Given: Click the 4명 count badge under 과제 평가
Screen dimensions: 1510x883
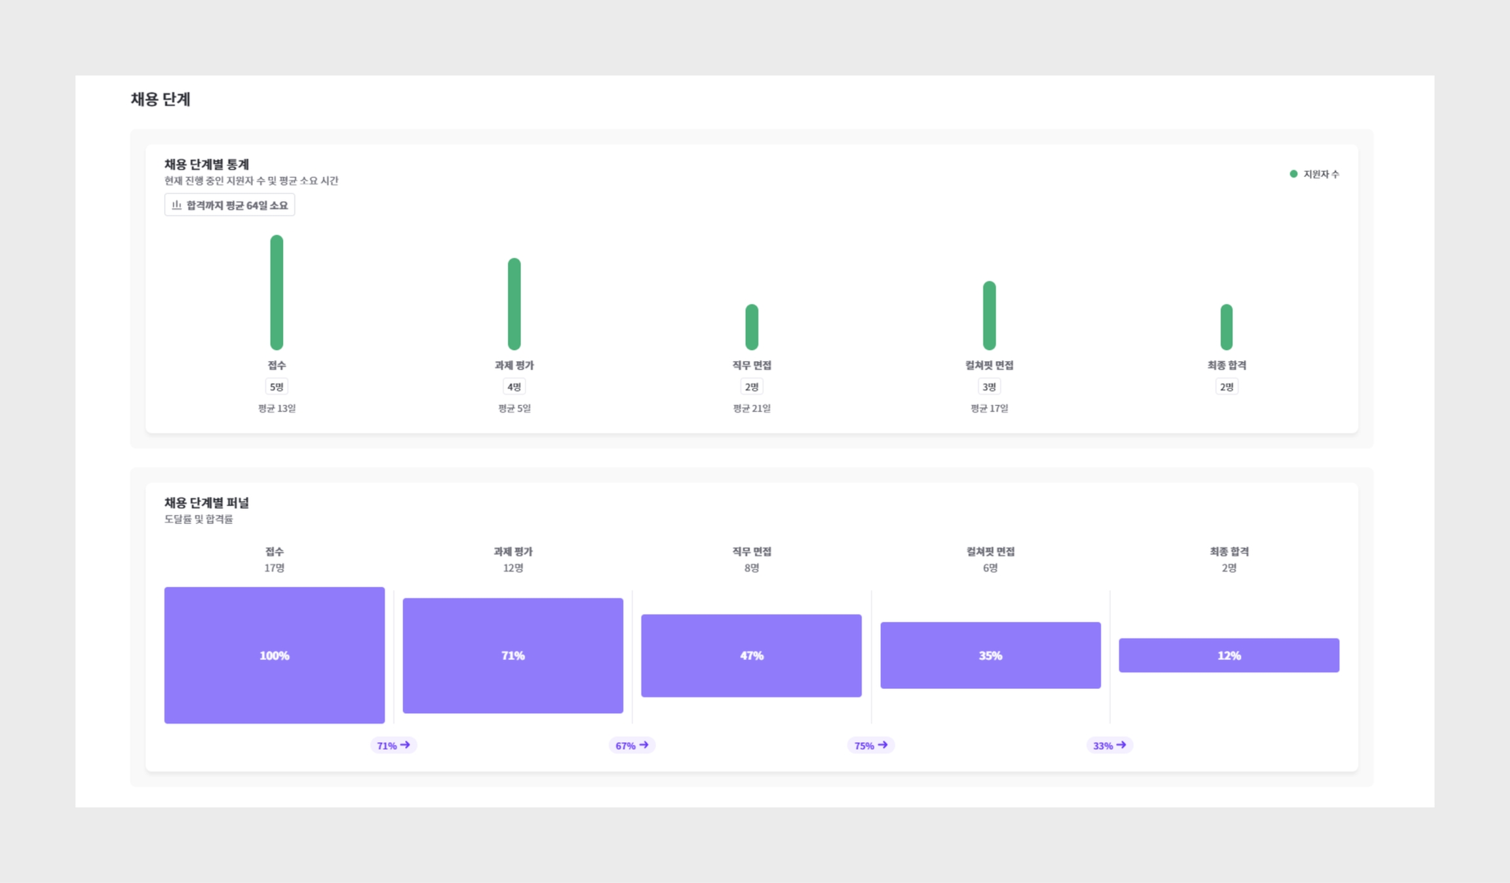Looking at the screenshot, I should [514, 387].
